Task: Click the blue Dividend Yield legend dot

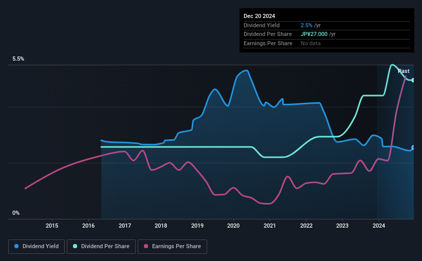Action: 16,246
